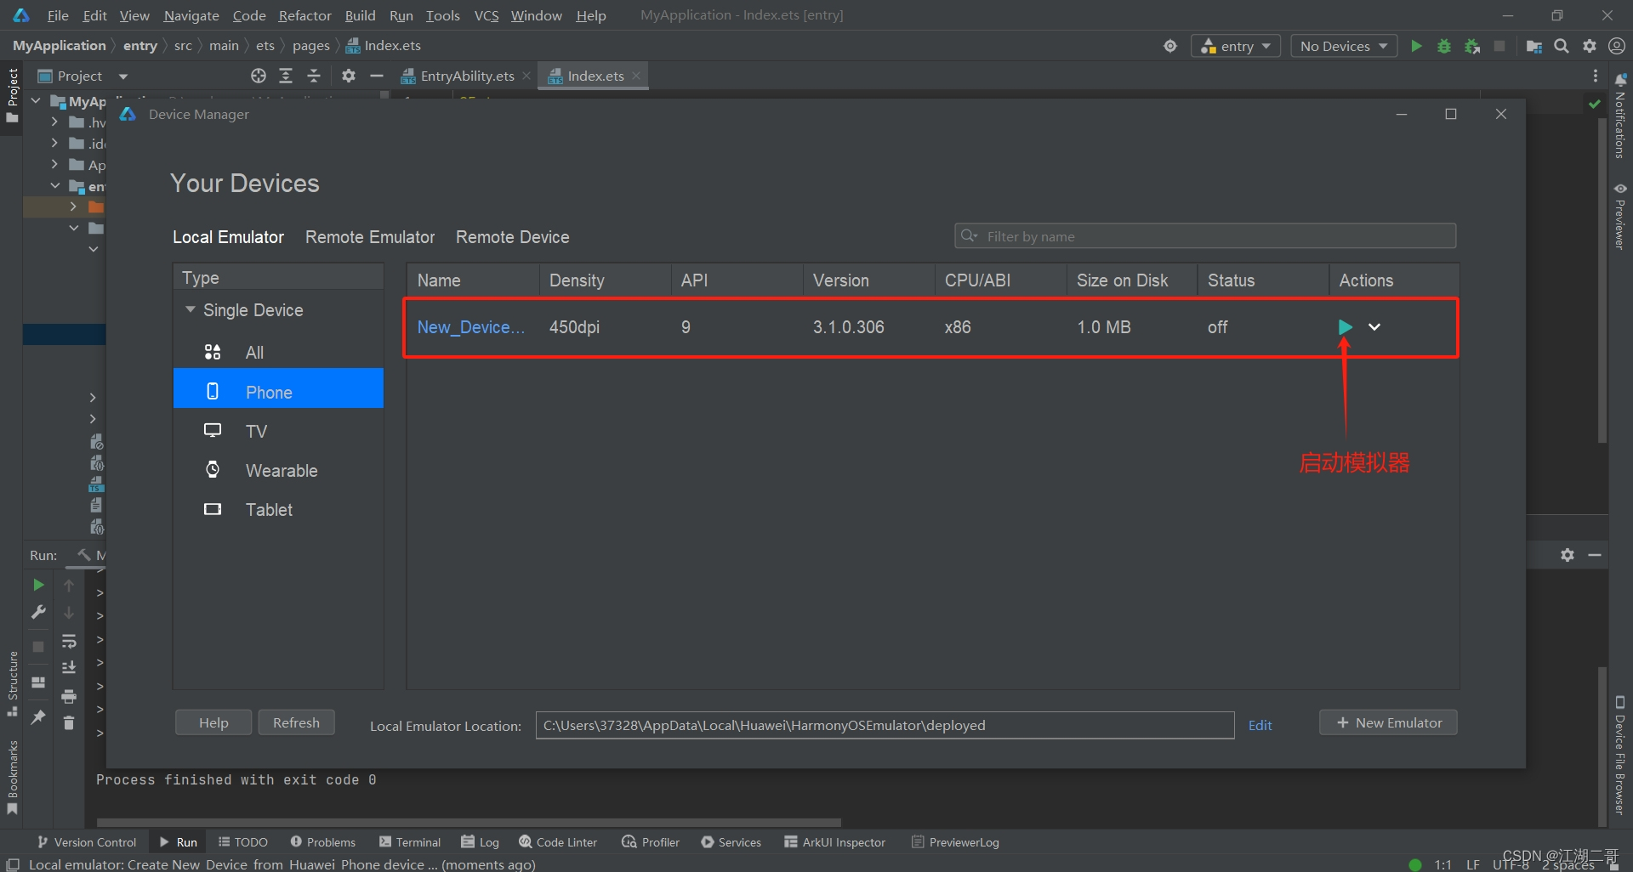Open the Refactor menu
This screenshot has width=1633, height=872.
pyautogui.click(x=304, y=15)
